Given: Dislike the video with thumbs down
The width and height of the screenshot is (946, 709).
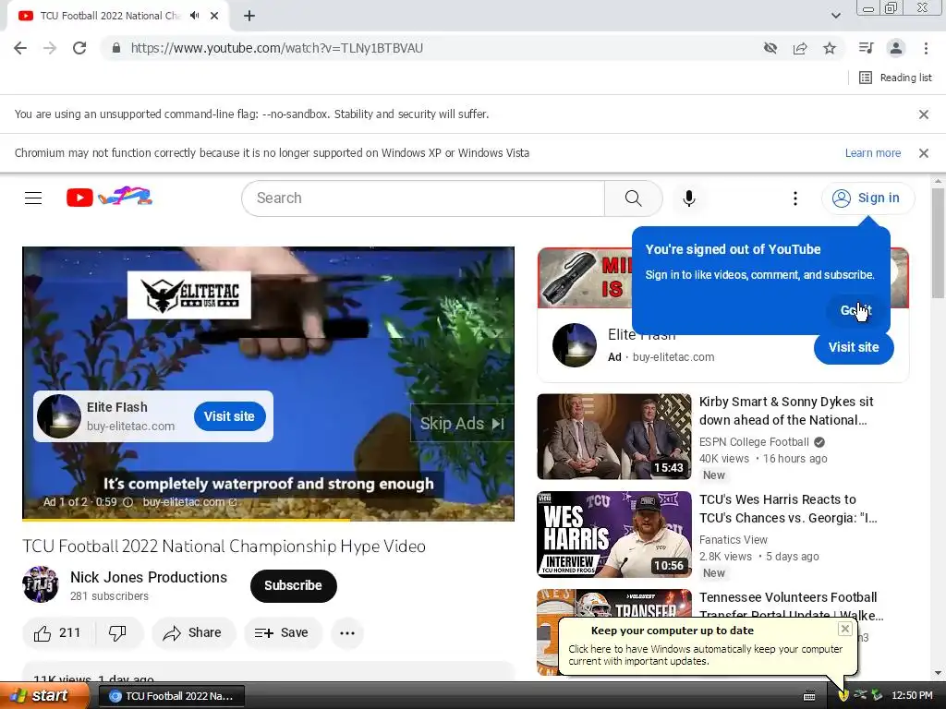Looking at the screenshot, I should 117,632.
